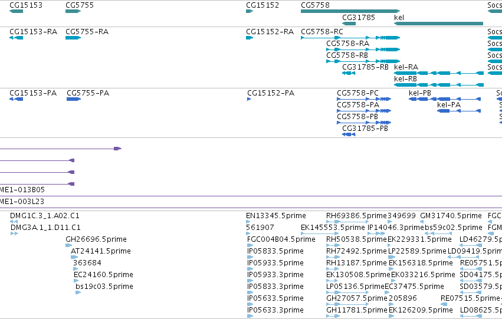Click the 349699 EST entry
The image size is (502, 319).
[390, 222]
